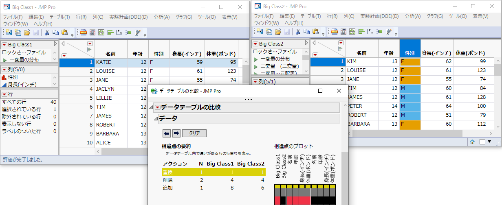Select 追加 row in differences summary
This screenshot has height=205, width=502.
coord(214,188)
